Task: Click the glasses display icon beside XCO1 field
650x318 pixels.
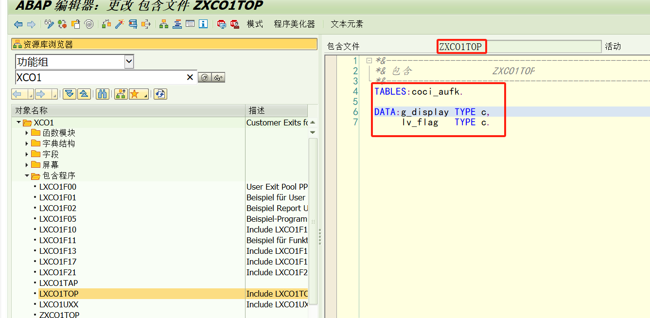Action: click(x=218, y=77)
